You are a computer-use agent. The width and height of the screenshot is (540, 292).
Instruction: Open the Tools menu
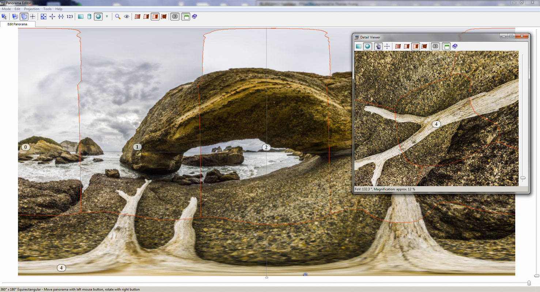[47, 9]
